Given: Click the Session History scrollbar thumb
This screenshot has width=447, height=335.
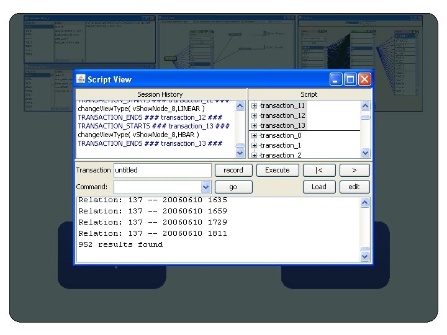Looking at the screenshot, I should point(240,145).
